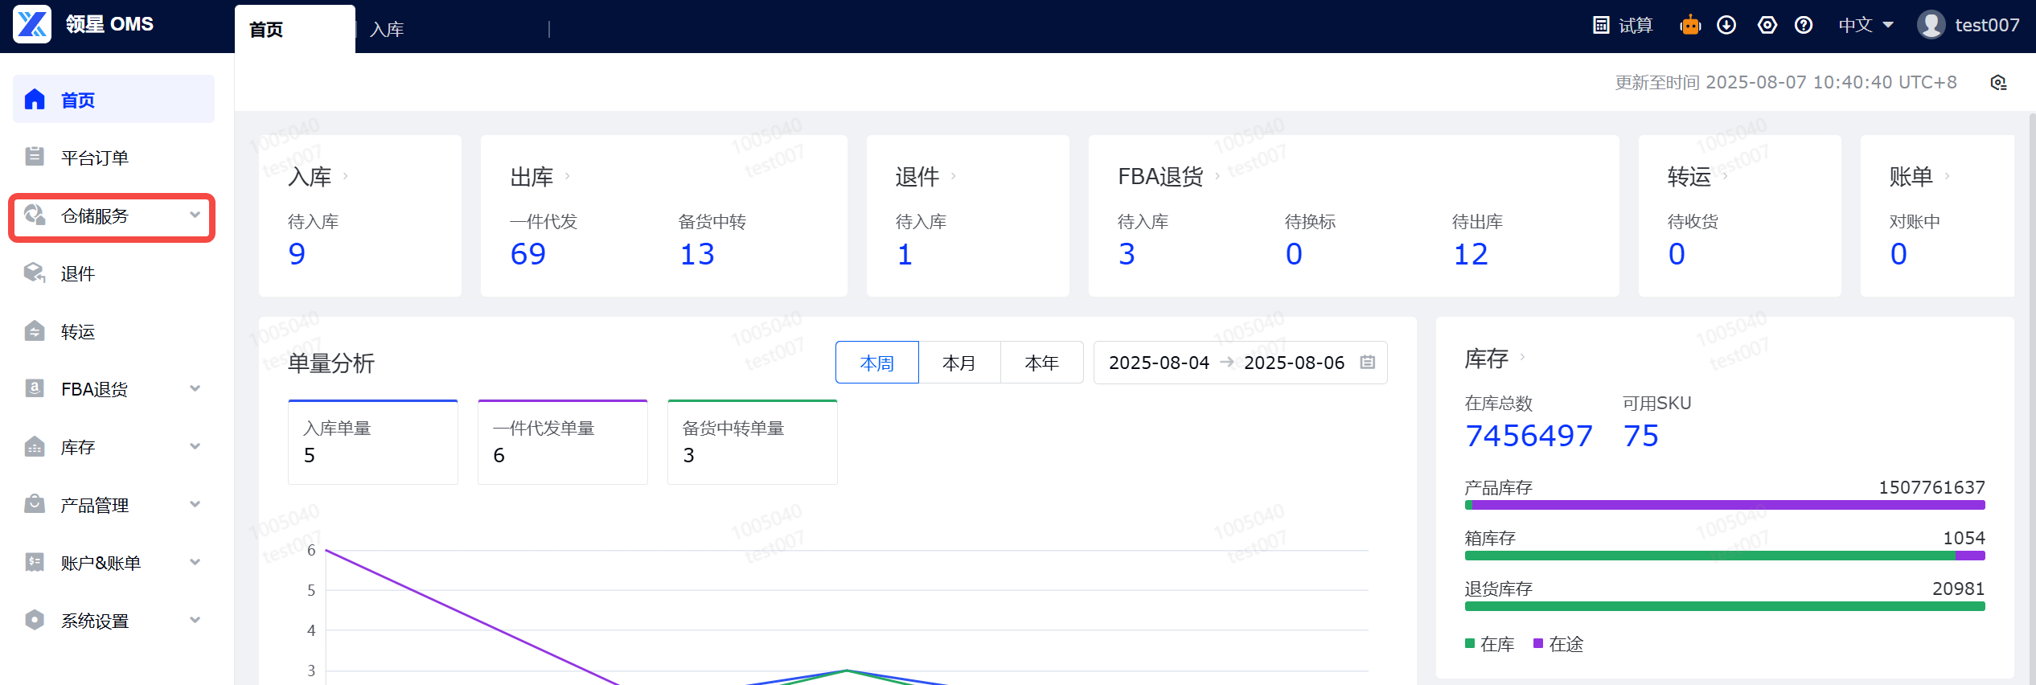
Task: Open the 账单 card title link
Action: tap(1911, 176)
